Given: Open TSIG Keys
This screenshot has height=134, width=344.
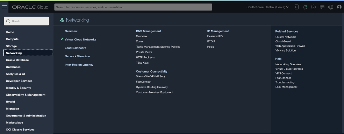Looking at the screenshot, I should click(x=142, y=63).
